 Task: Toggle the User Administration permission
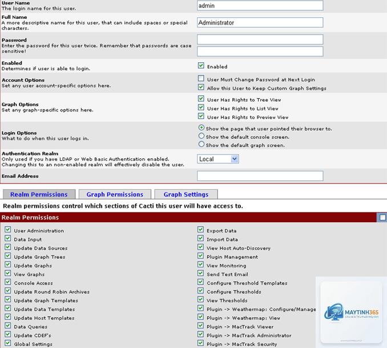tap(7, 229)
